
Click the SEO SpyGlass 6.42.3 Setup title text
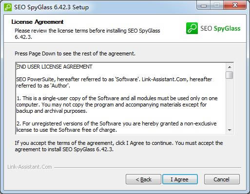52,7
